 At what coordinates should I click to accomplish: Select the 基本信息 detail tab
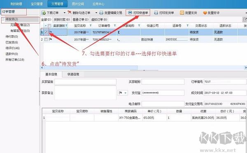pyautogui.click(x=51, y=74)
